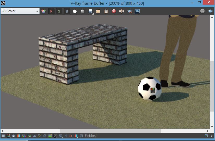This screenshot has width=215, height=141.
Task: Activate region render teapot icon
Action: 130,11
